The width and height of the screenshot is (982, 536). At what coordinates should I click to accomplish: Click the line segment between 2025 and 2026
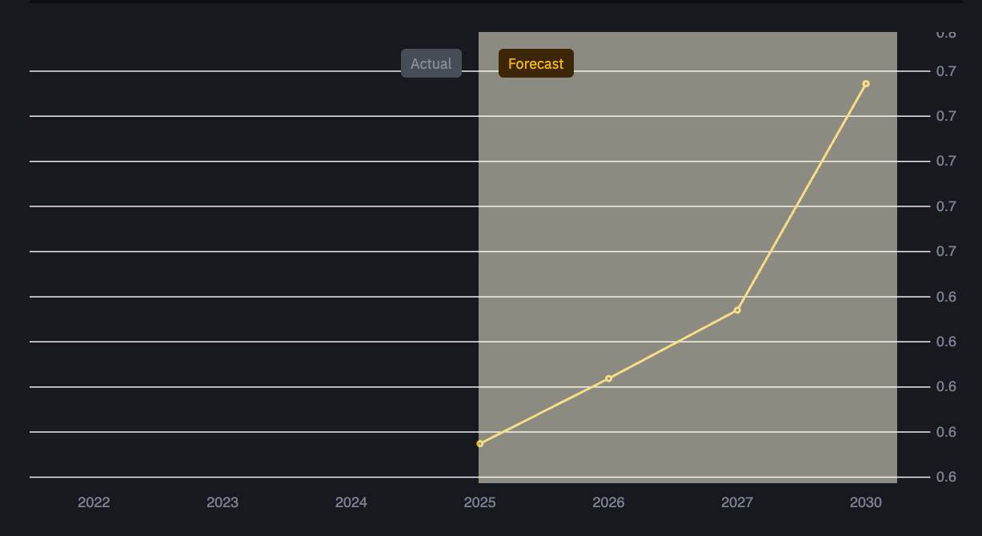[x=544, y=411]
